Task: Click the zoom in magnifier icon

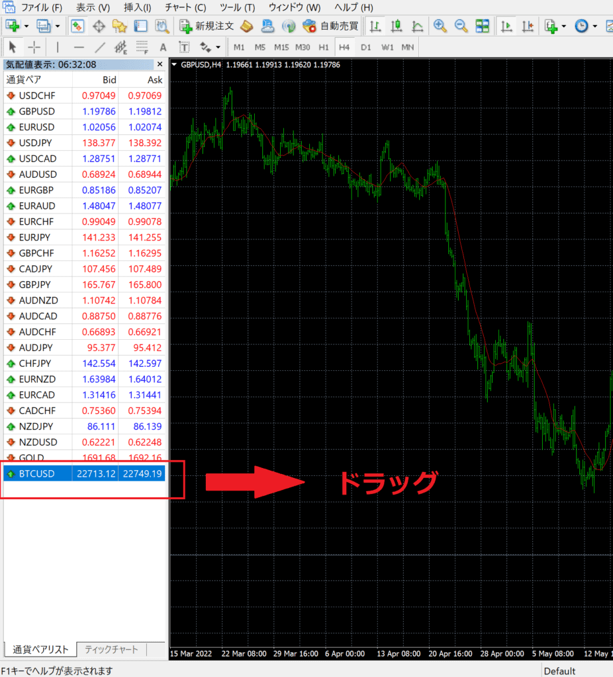Action: click(440, 26)
